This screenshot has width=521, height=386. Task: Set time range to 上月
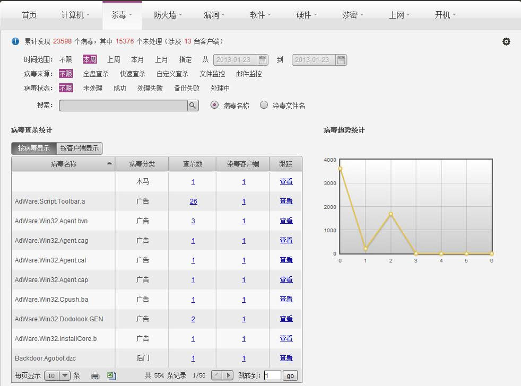pos(161,59)
